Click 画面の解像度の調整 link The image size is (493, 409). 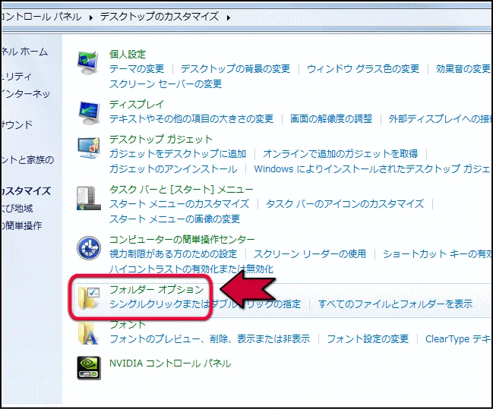pos(331,118)
